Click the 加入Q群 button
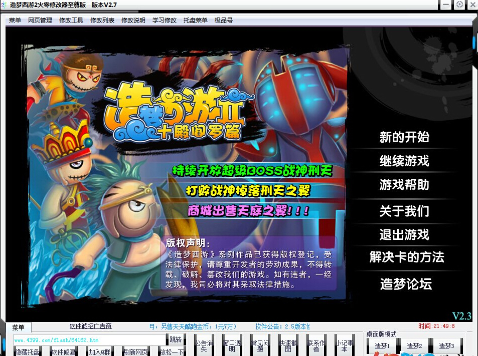Image resolution: width=478 pixels, height=356 pixels. point(99,351)
